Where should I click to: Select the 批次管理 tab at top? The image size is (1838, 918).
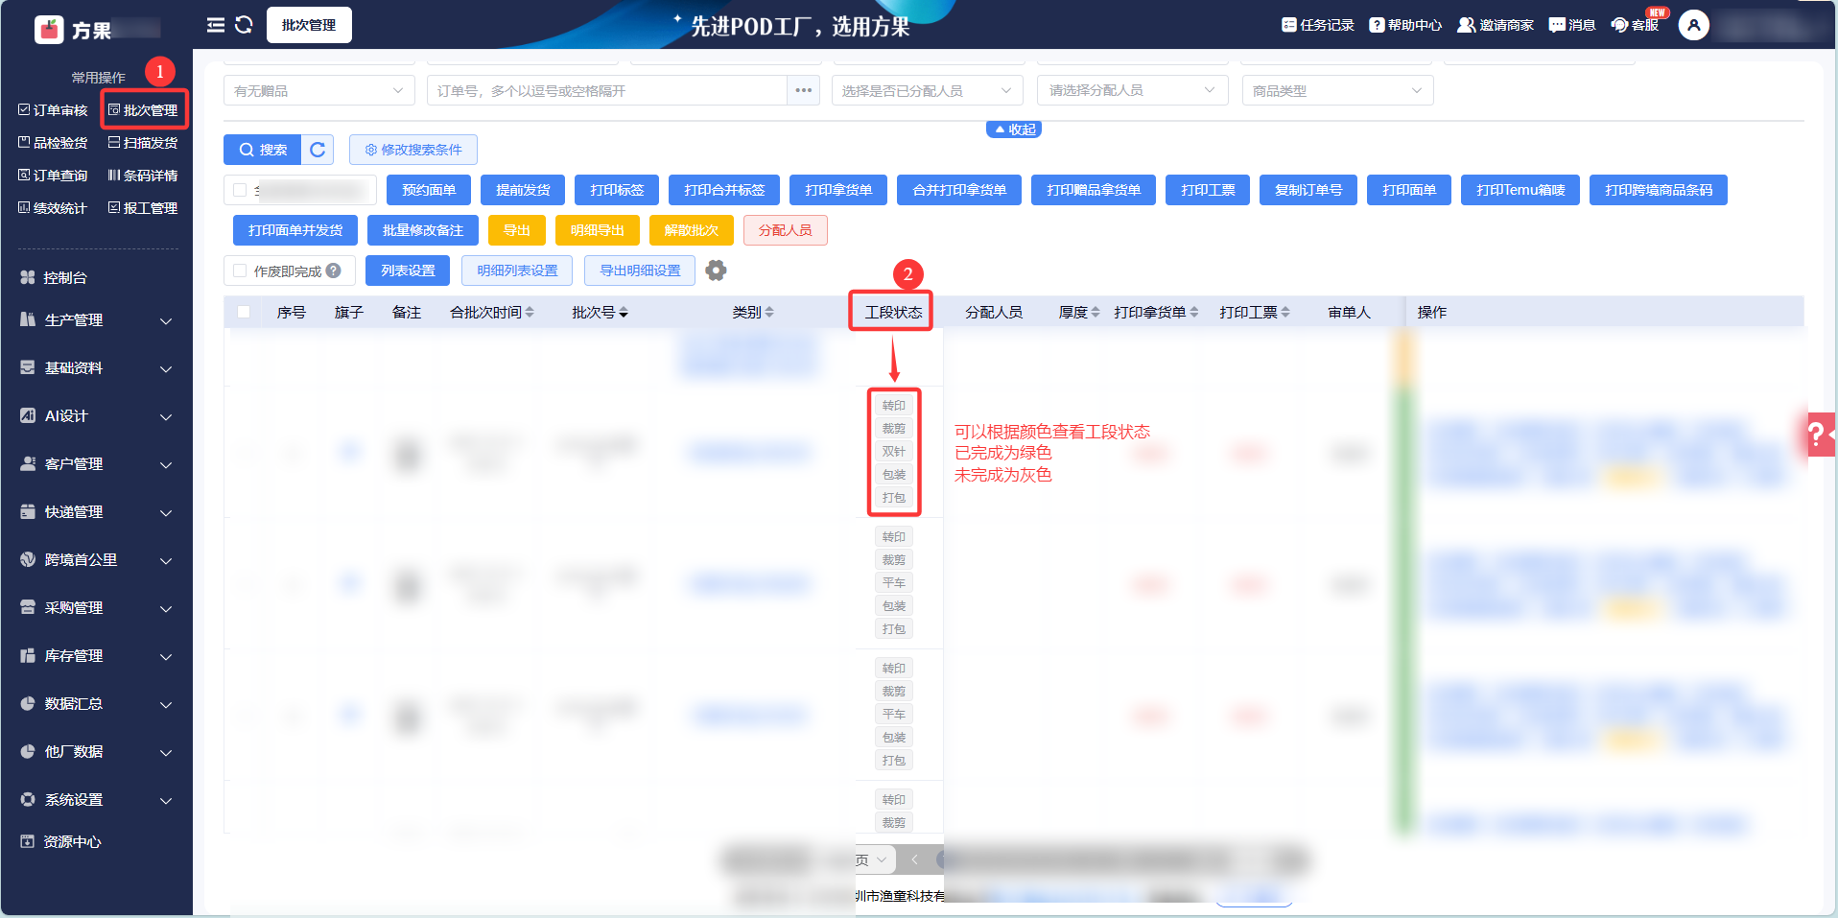pos(309,25)
